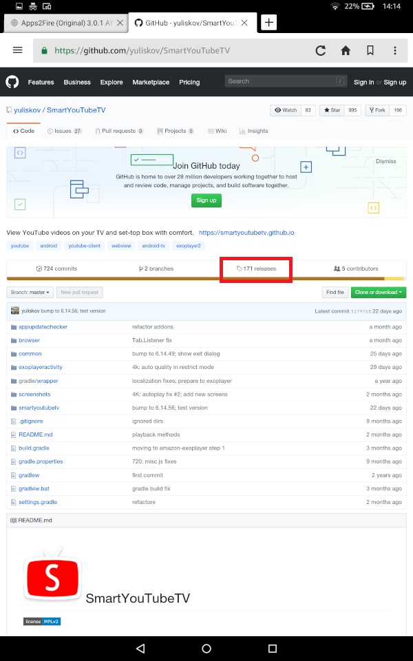
Task: Reload the page with refresh icon
Action: 321,50
